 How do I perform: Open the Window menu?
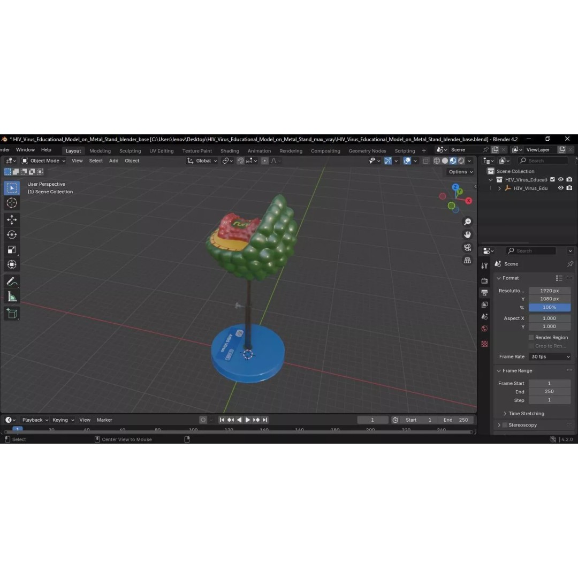click(25, 150)
